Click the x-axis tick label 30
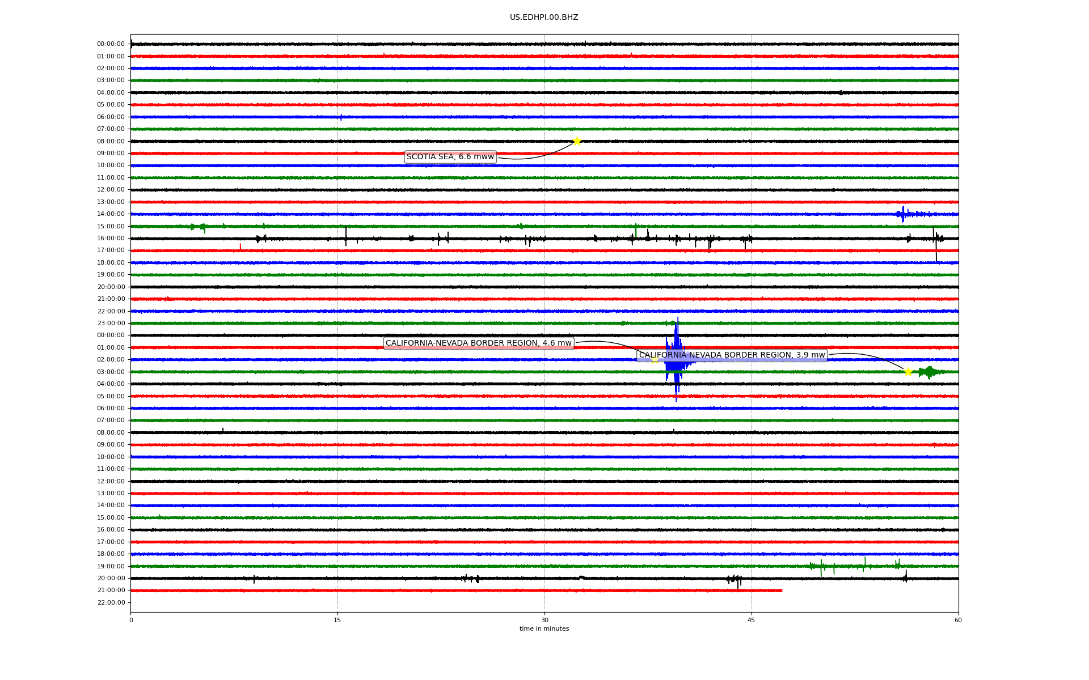Image resolution: width=1089 pixels, height=680 pixels. (x=544, y=620)
